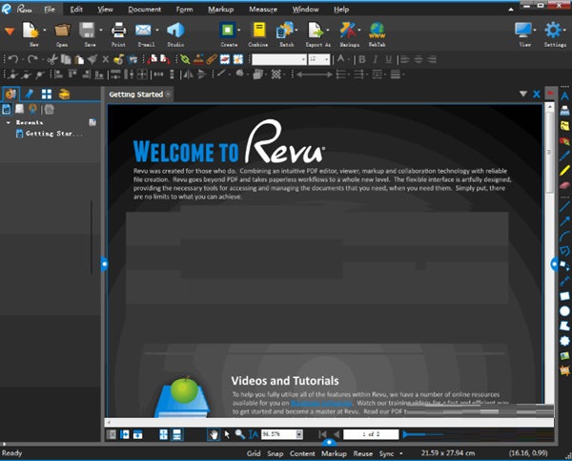The width and height of the screenshot is (572, 461).
Task: Toggle Underline text formatting
Action: [x=389, y=59]
